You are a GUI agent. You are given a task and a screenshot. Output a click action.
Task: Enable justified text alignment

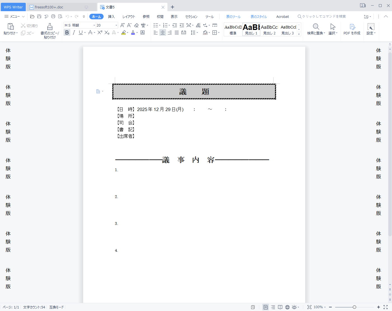click(177, 33)
